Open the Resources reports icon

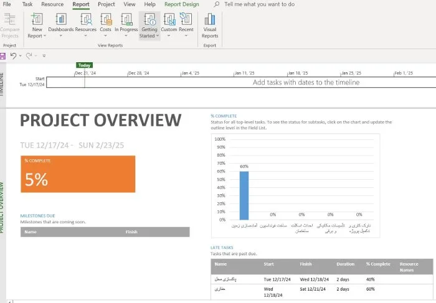pos(86,22)
